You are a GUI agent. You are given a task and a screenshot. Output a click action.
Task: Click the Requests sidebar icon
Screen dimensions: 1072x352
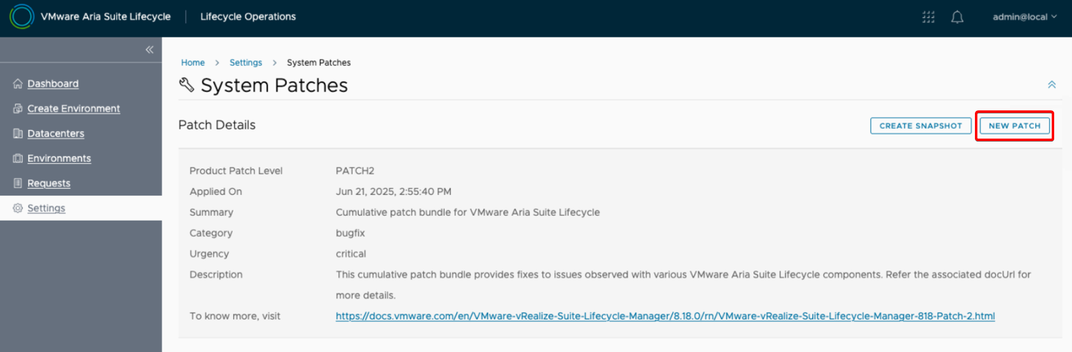tap(18, 183)
